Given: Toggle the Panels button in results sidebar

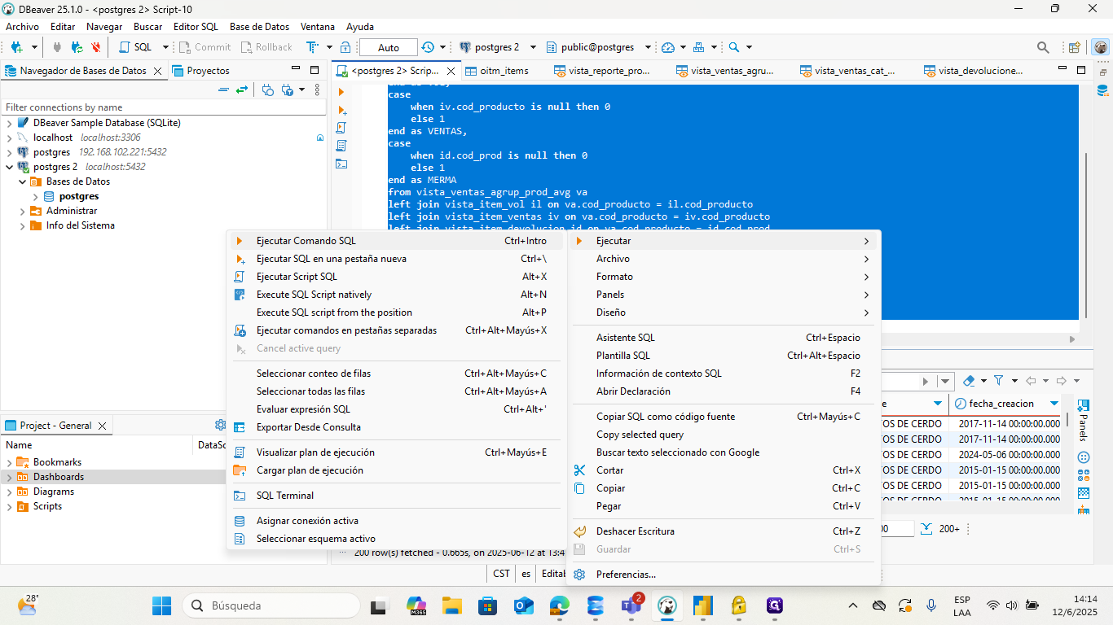Looking at the screenshot, I should click(x=1083, y=420).
